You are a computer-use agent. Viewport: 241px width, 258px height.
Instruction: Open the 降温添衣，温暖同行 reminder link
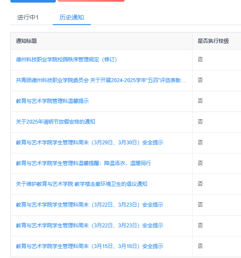pyautogui.click(x=84, y=163)
